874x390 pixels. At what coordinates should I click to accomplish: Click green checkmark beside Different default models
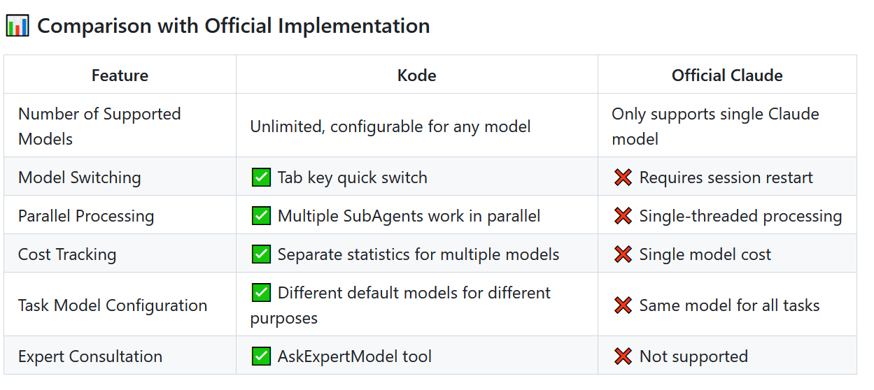coord(261,293)
